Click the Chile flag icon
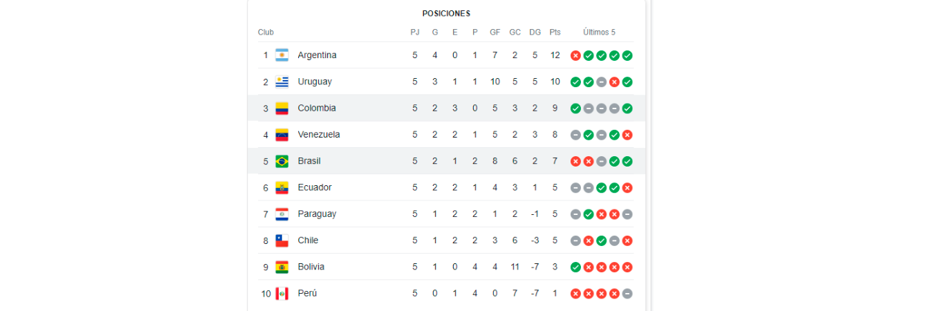The image size is (933, 311). tap(281, 241)
